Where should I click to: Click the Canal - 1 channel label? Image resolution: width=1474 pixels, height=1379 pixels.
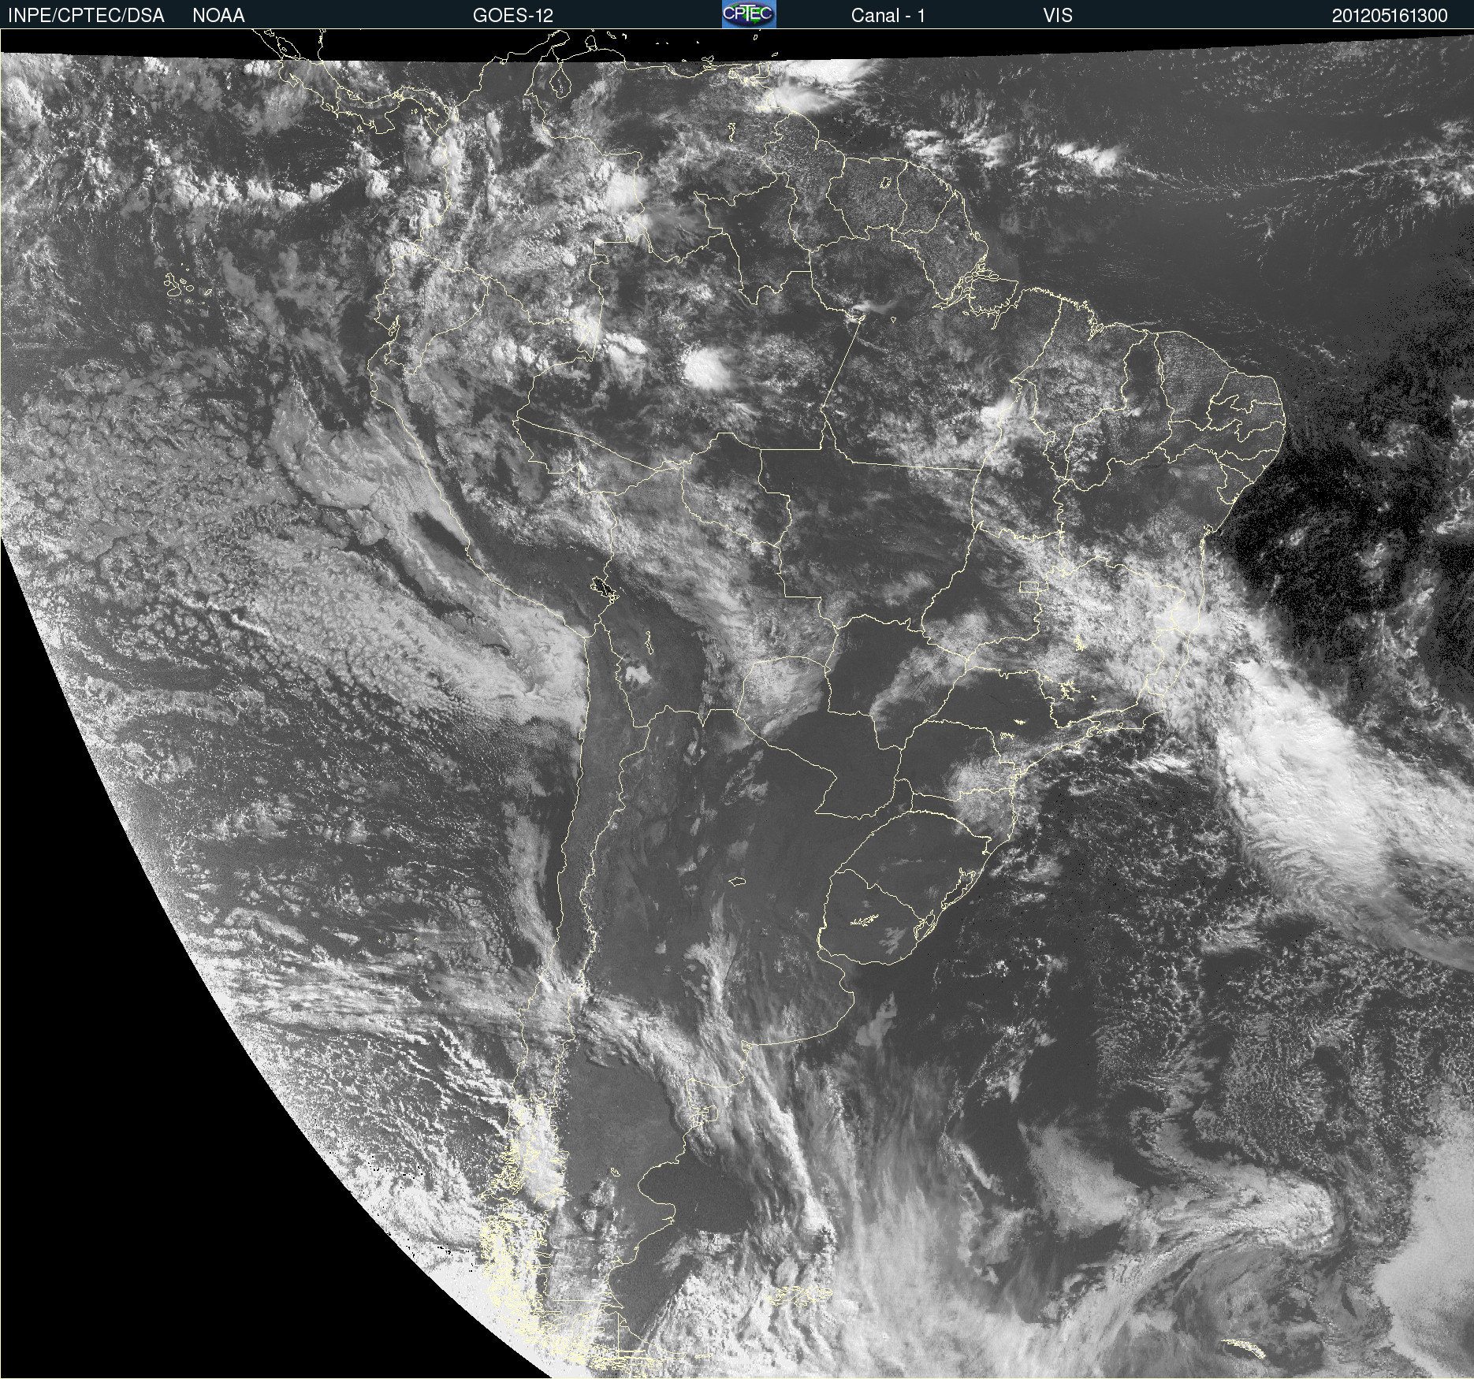888,16
